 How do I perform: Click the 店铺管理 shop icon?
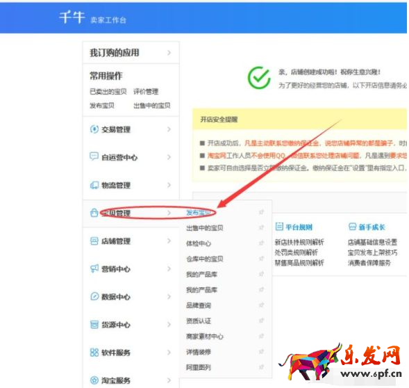click(94, 241)
